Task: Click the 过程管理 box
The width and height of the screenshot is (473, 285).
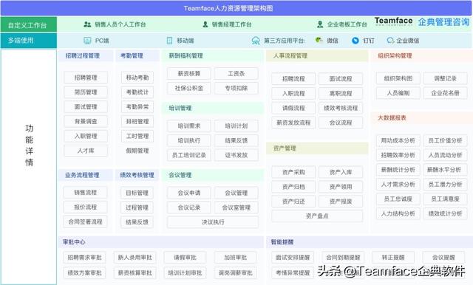Action: point(137,207)
